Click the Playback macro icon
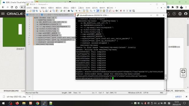This screenshot has height=106, width=189. click(x=127, y=11)
